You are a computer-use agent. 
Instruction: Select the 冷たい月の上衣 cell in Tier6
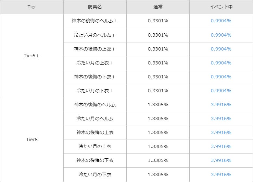pos(95,146)
